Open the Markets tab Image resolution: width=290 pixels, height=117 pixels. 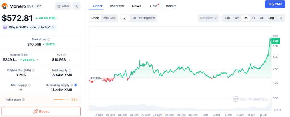pos(117,6)
